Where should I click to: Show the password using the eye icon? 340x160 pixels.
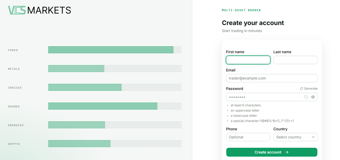point(313,97)
